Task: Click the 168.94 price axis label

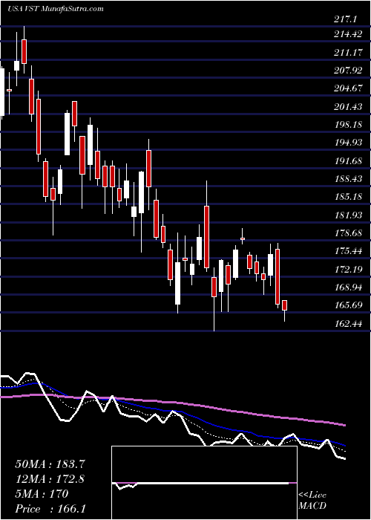Action: click(348, 287)
